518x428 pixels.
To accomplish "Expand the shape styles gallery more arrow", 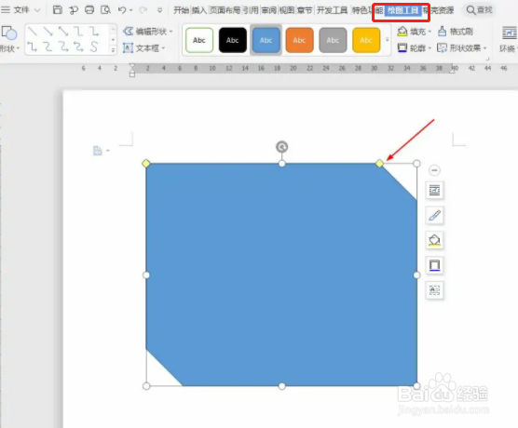I will 388,40.
